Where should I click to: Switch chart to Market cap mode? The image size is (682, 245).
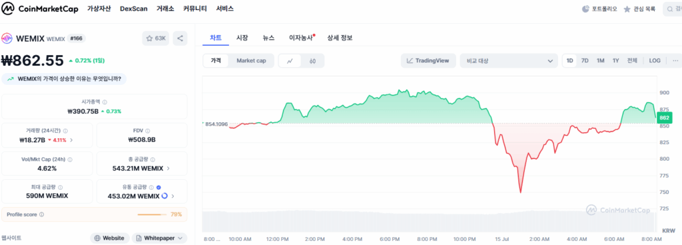(251, 60)
